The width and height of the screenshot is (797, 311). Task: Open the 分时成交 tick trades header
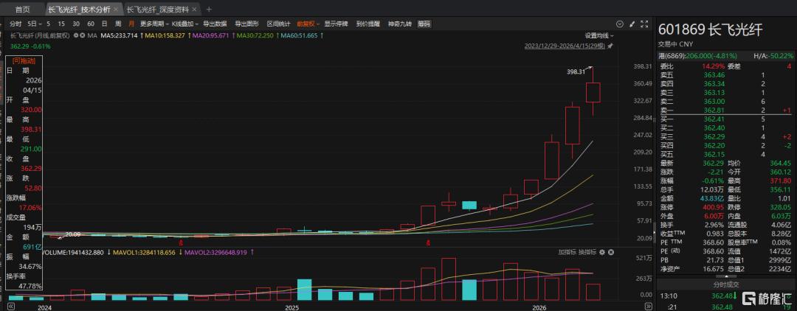(x=726, y=284)
